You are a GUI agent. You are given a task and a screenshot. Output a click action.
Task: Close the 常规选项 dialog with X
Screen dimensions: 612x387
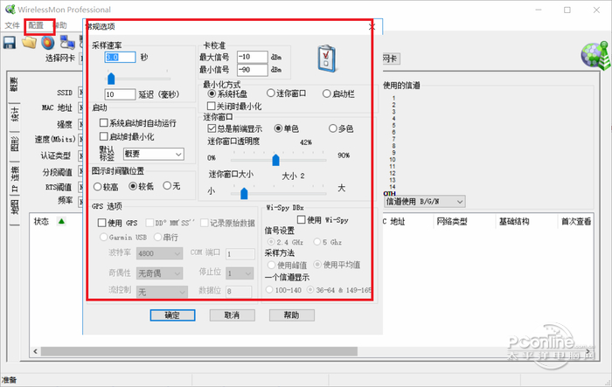tap(372, 26)
